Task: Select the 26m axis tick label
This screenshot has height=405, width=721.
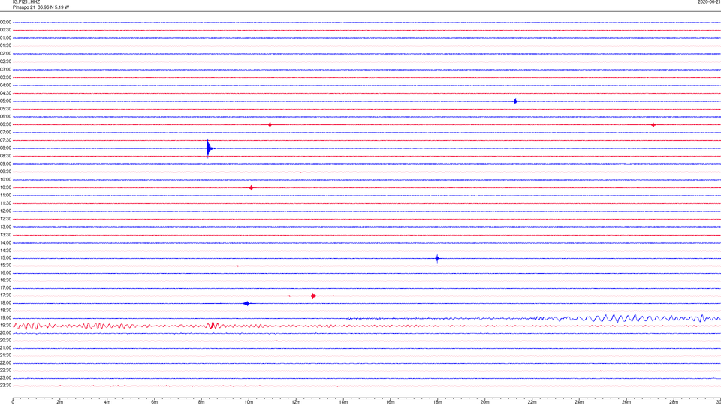Action: click(626, 402)
